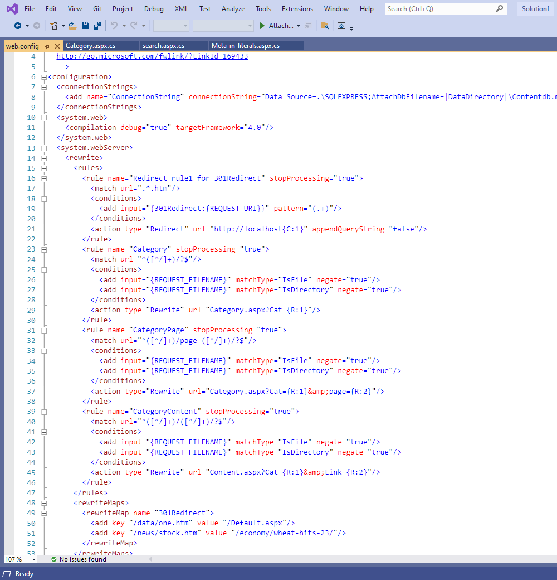The image size is (557, 580).
Task: Click the toolbar grip handle at left
Action: point(8,26)
